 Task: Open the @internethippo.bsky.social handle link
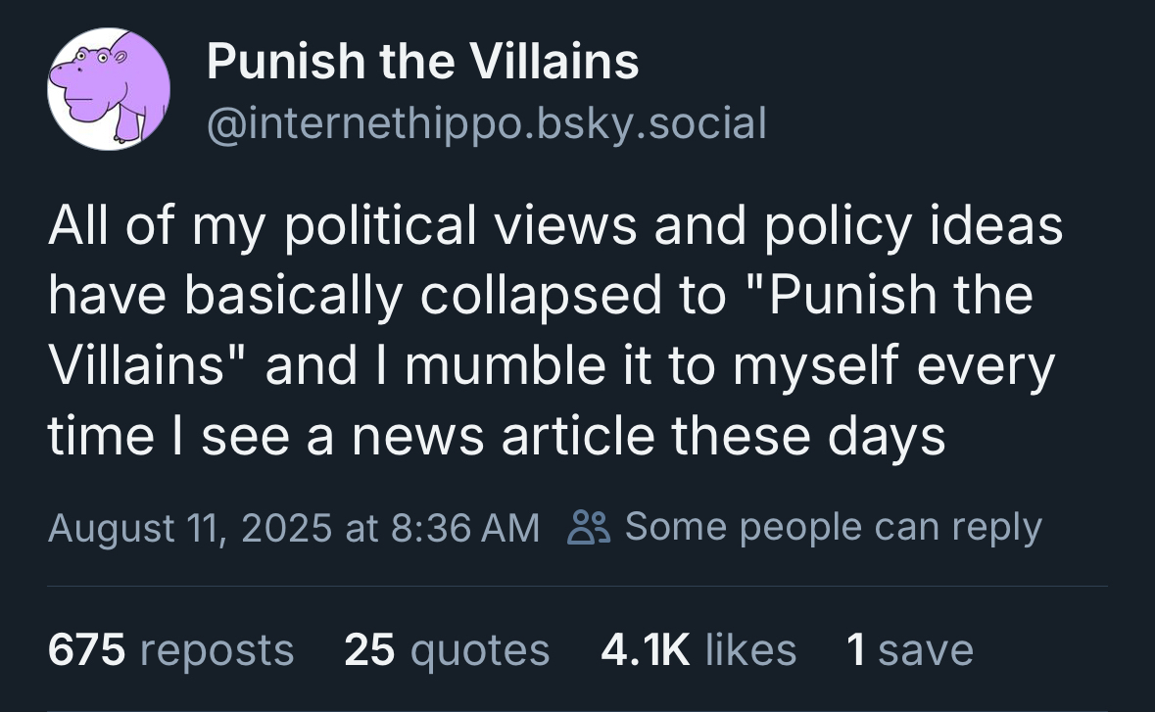tap(486, 123)
